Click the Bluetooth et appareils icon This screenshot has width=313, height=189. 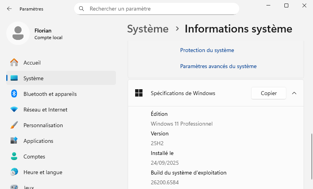click(x=14, y=94)
